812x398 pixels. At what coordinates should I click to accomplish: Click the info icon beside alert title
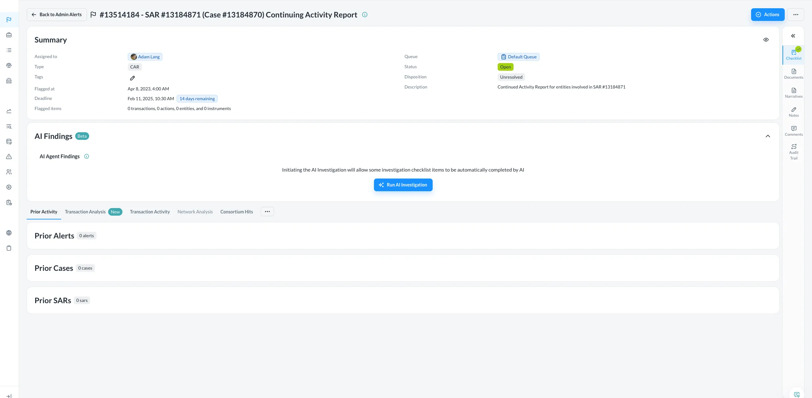click(364, 15)
